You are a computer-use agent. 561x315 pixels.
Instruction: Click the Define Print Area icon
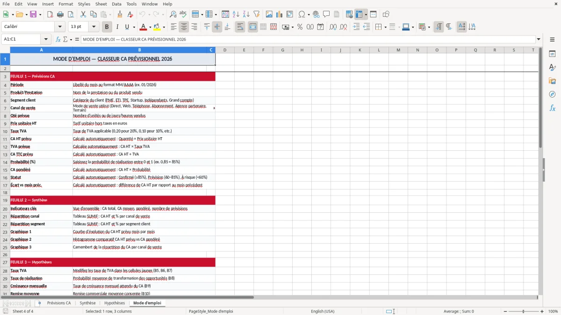coord(349,14)
